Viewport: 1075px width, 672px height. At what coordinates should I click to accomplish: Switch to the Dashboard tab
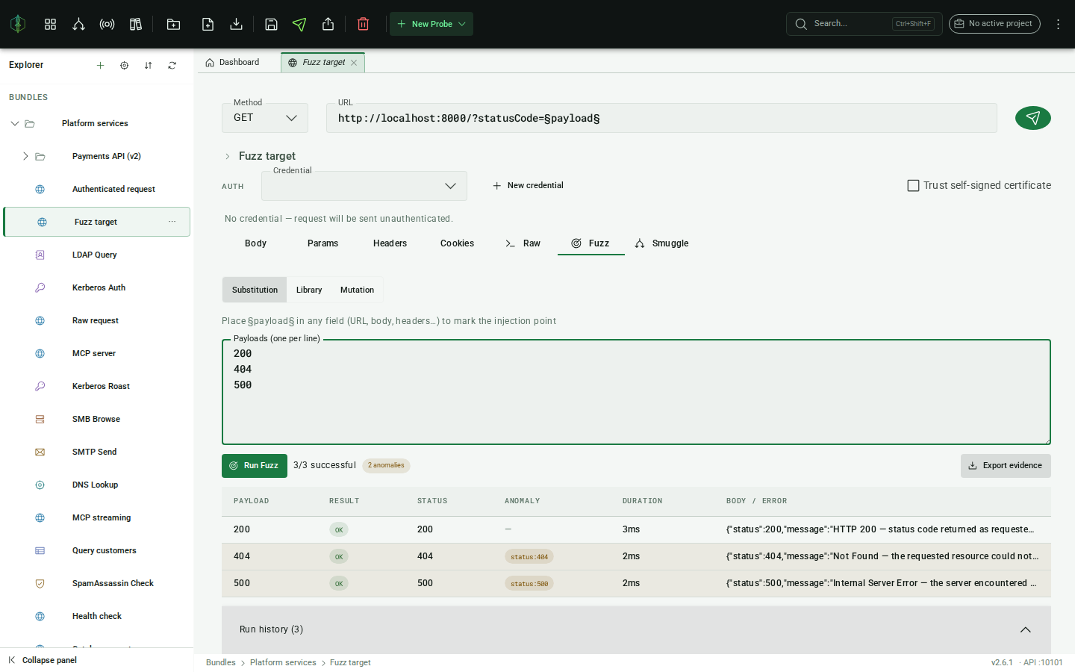tap(233, 63)
